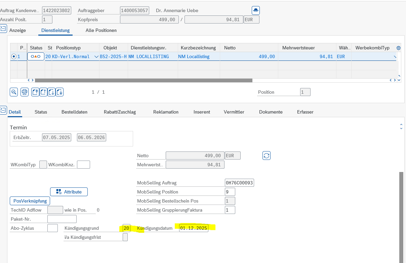Click left scroll arrow under the Status column
The height and width of the screenshot is (263, 406).
click(29, 80)
